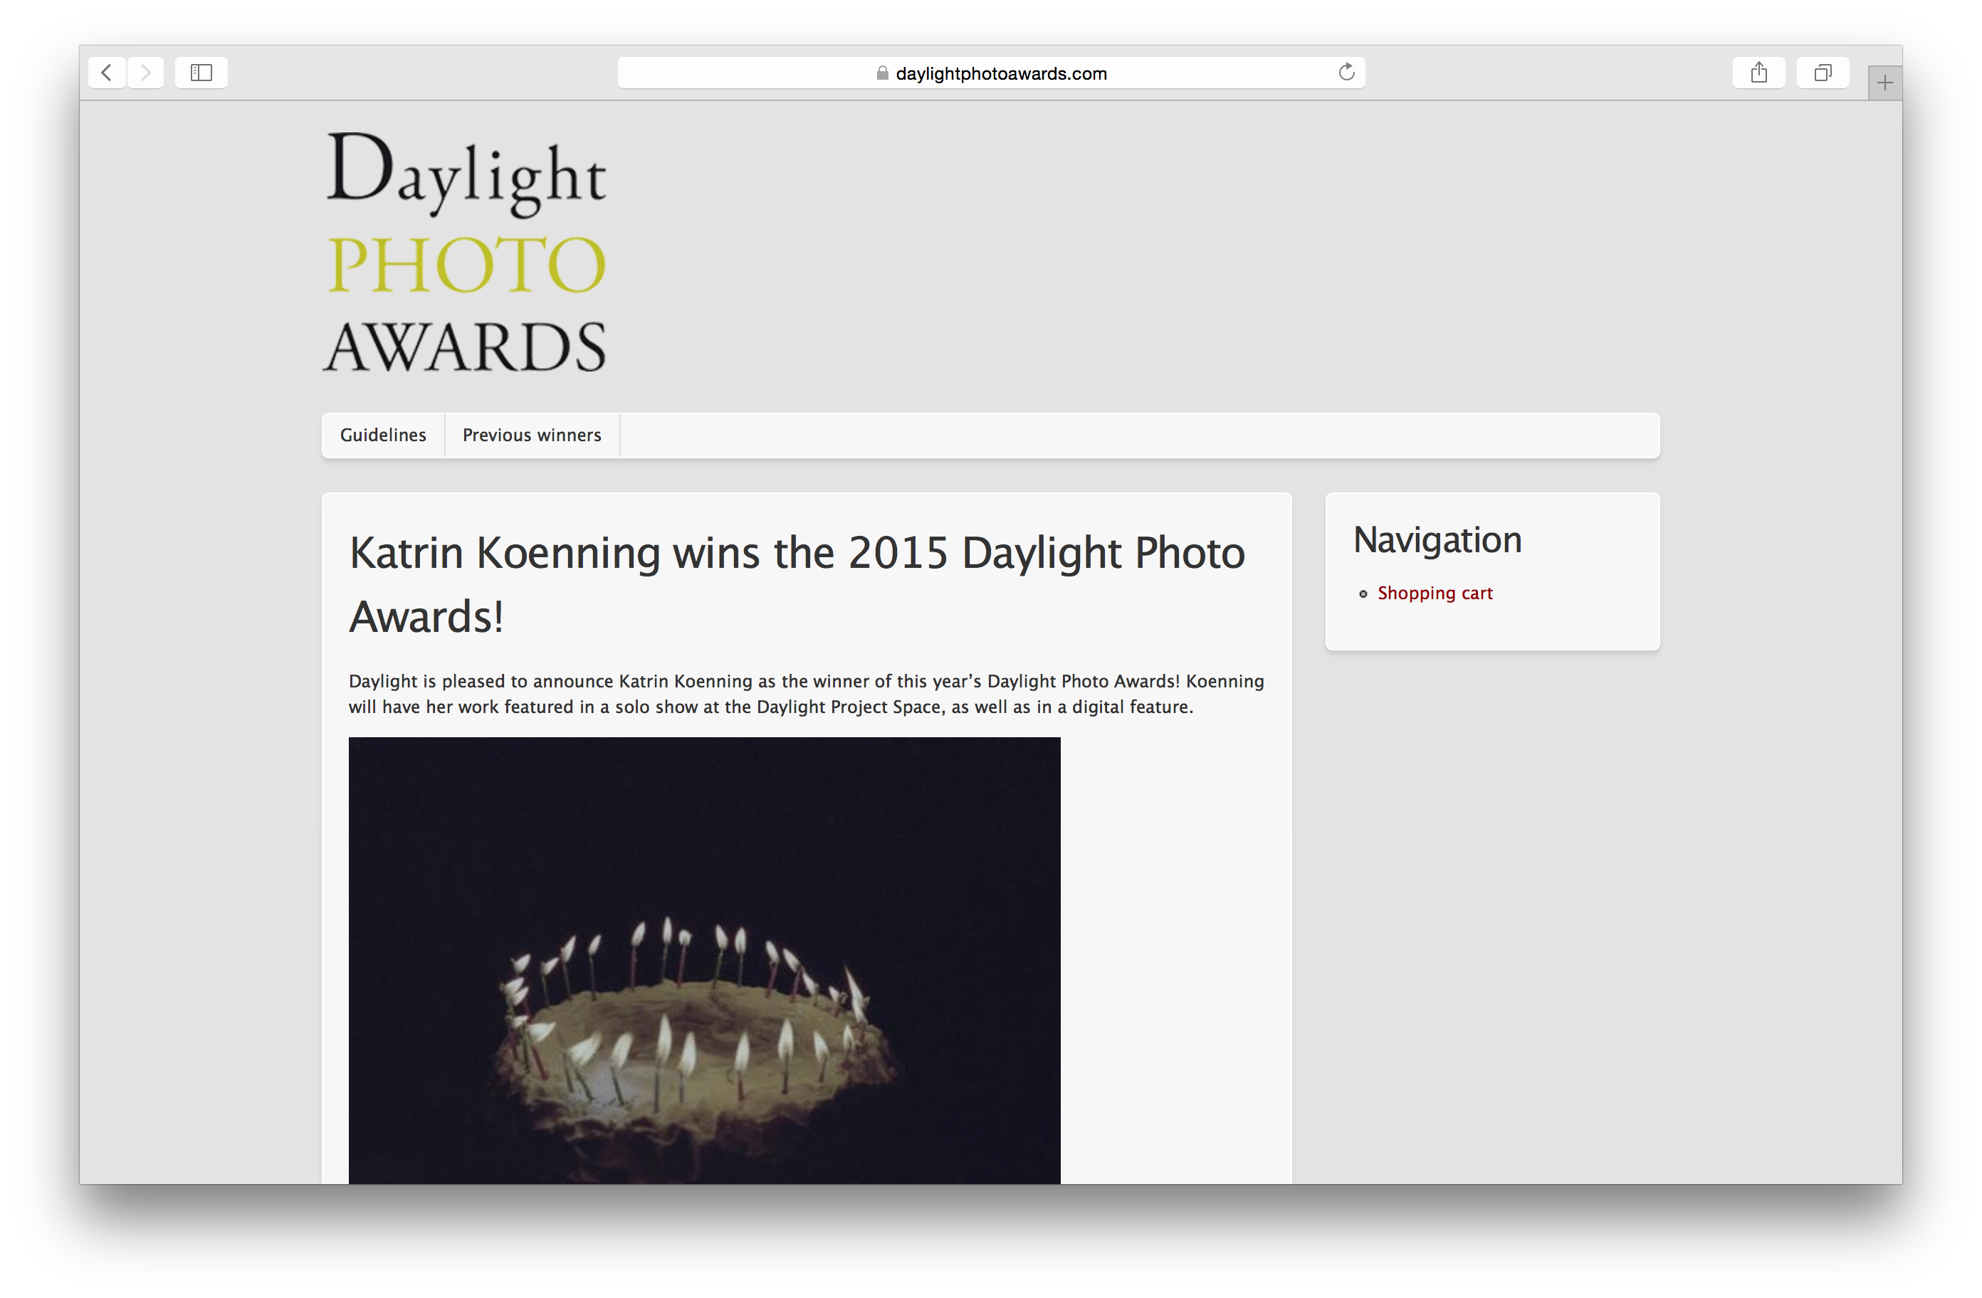Screen dimensions: 1982x1298
Task: Follow the Shopping cart link
Action: (x=1435, y=593)
